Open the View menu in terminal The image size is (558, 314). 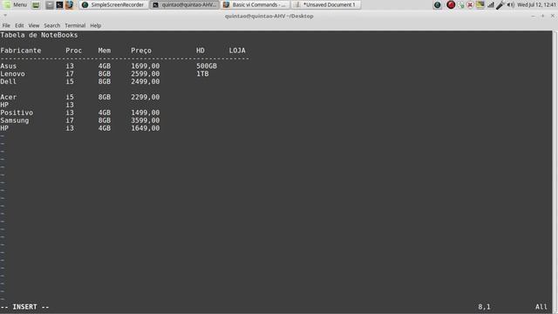pyautogui.click(x=34, y=25)
